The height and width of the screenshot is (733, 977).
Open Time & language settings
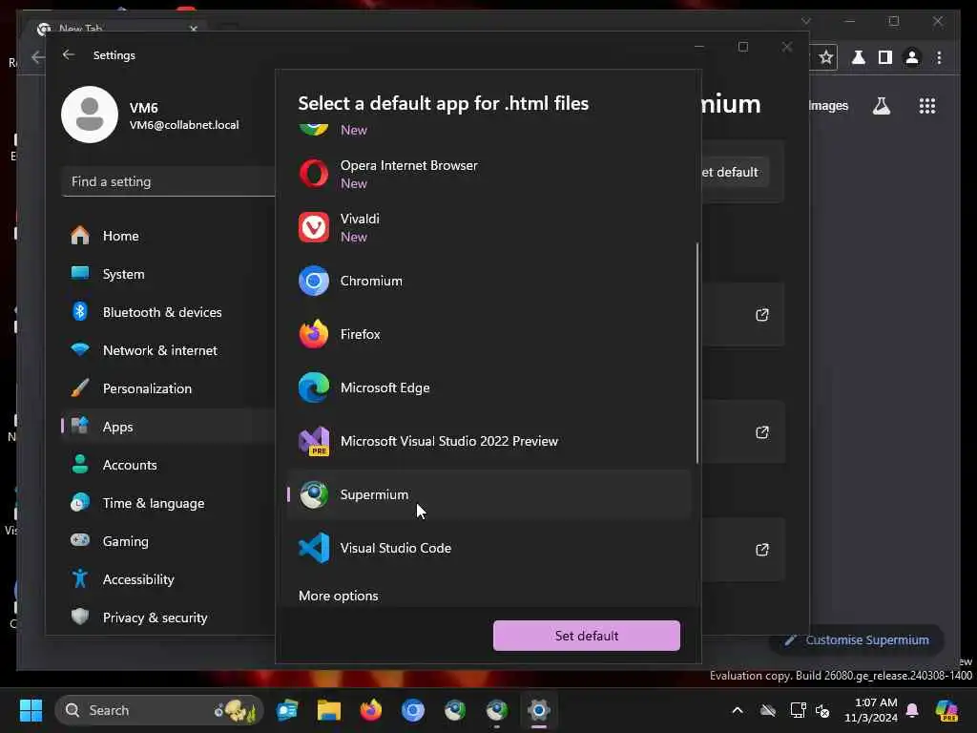coord(168,503)
